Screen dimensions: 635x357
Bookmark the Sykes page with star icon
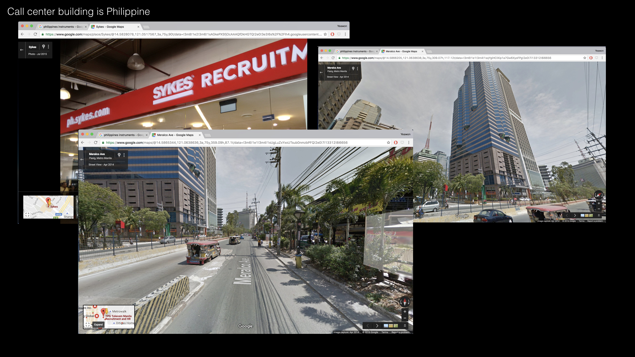pyautogui.click(x=325, y=34)
